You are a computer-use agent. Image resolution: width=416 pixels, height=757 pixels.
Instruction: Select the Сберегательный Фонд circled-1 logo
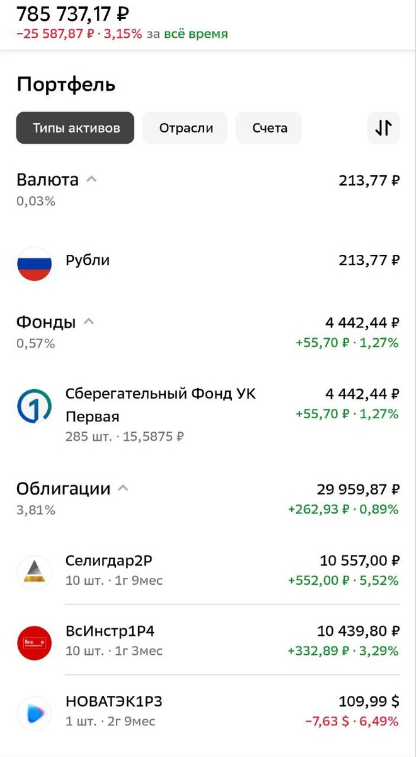pyautogui.click(x=34, y=406)
